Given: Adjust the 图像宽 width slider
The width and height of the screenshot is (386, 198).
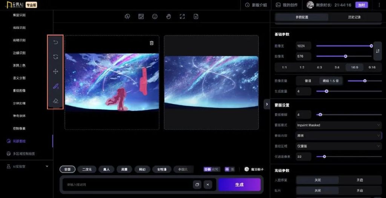Looking at the screenshot, I should coord(344,46).
